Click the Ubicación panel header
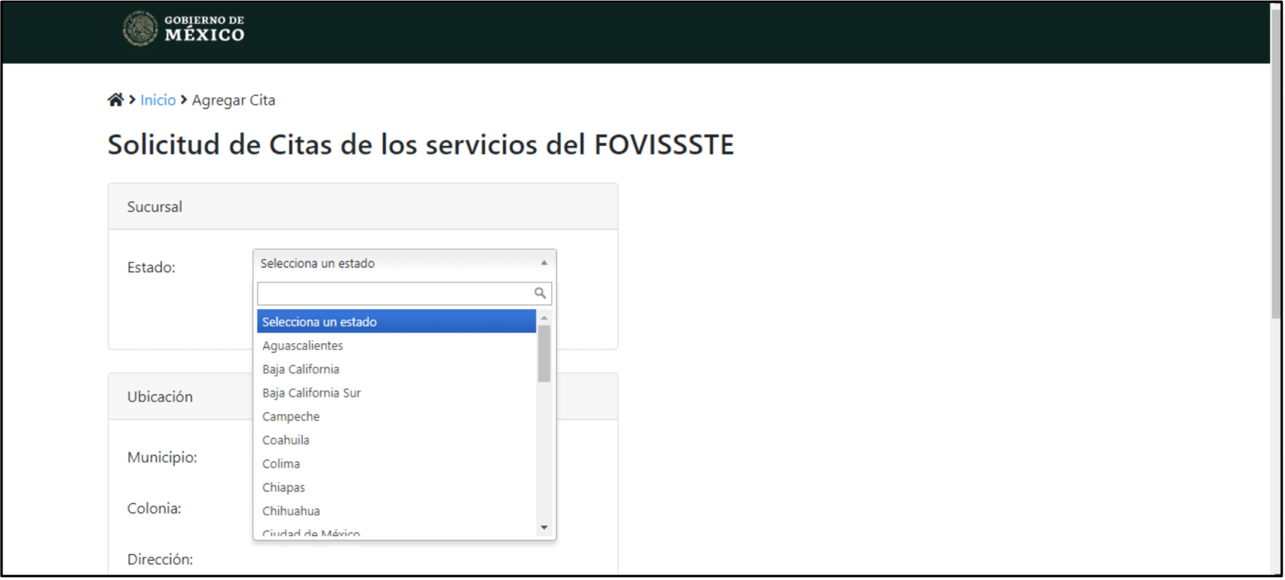This screenshot has width=1285, height=580. 363,396
